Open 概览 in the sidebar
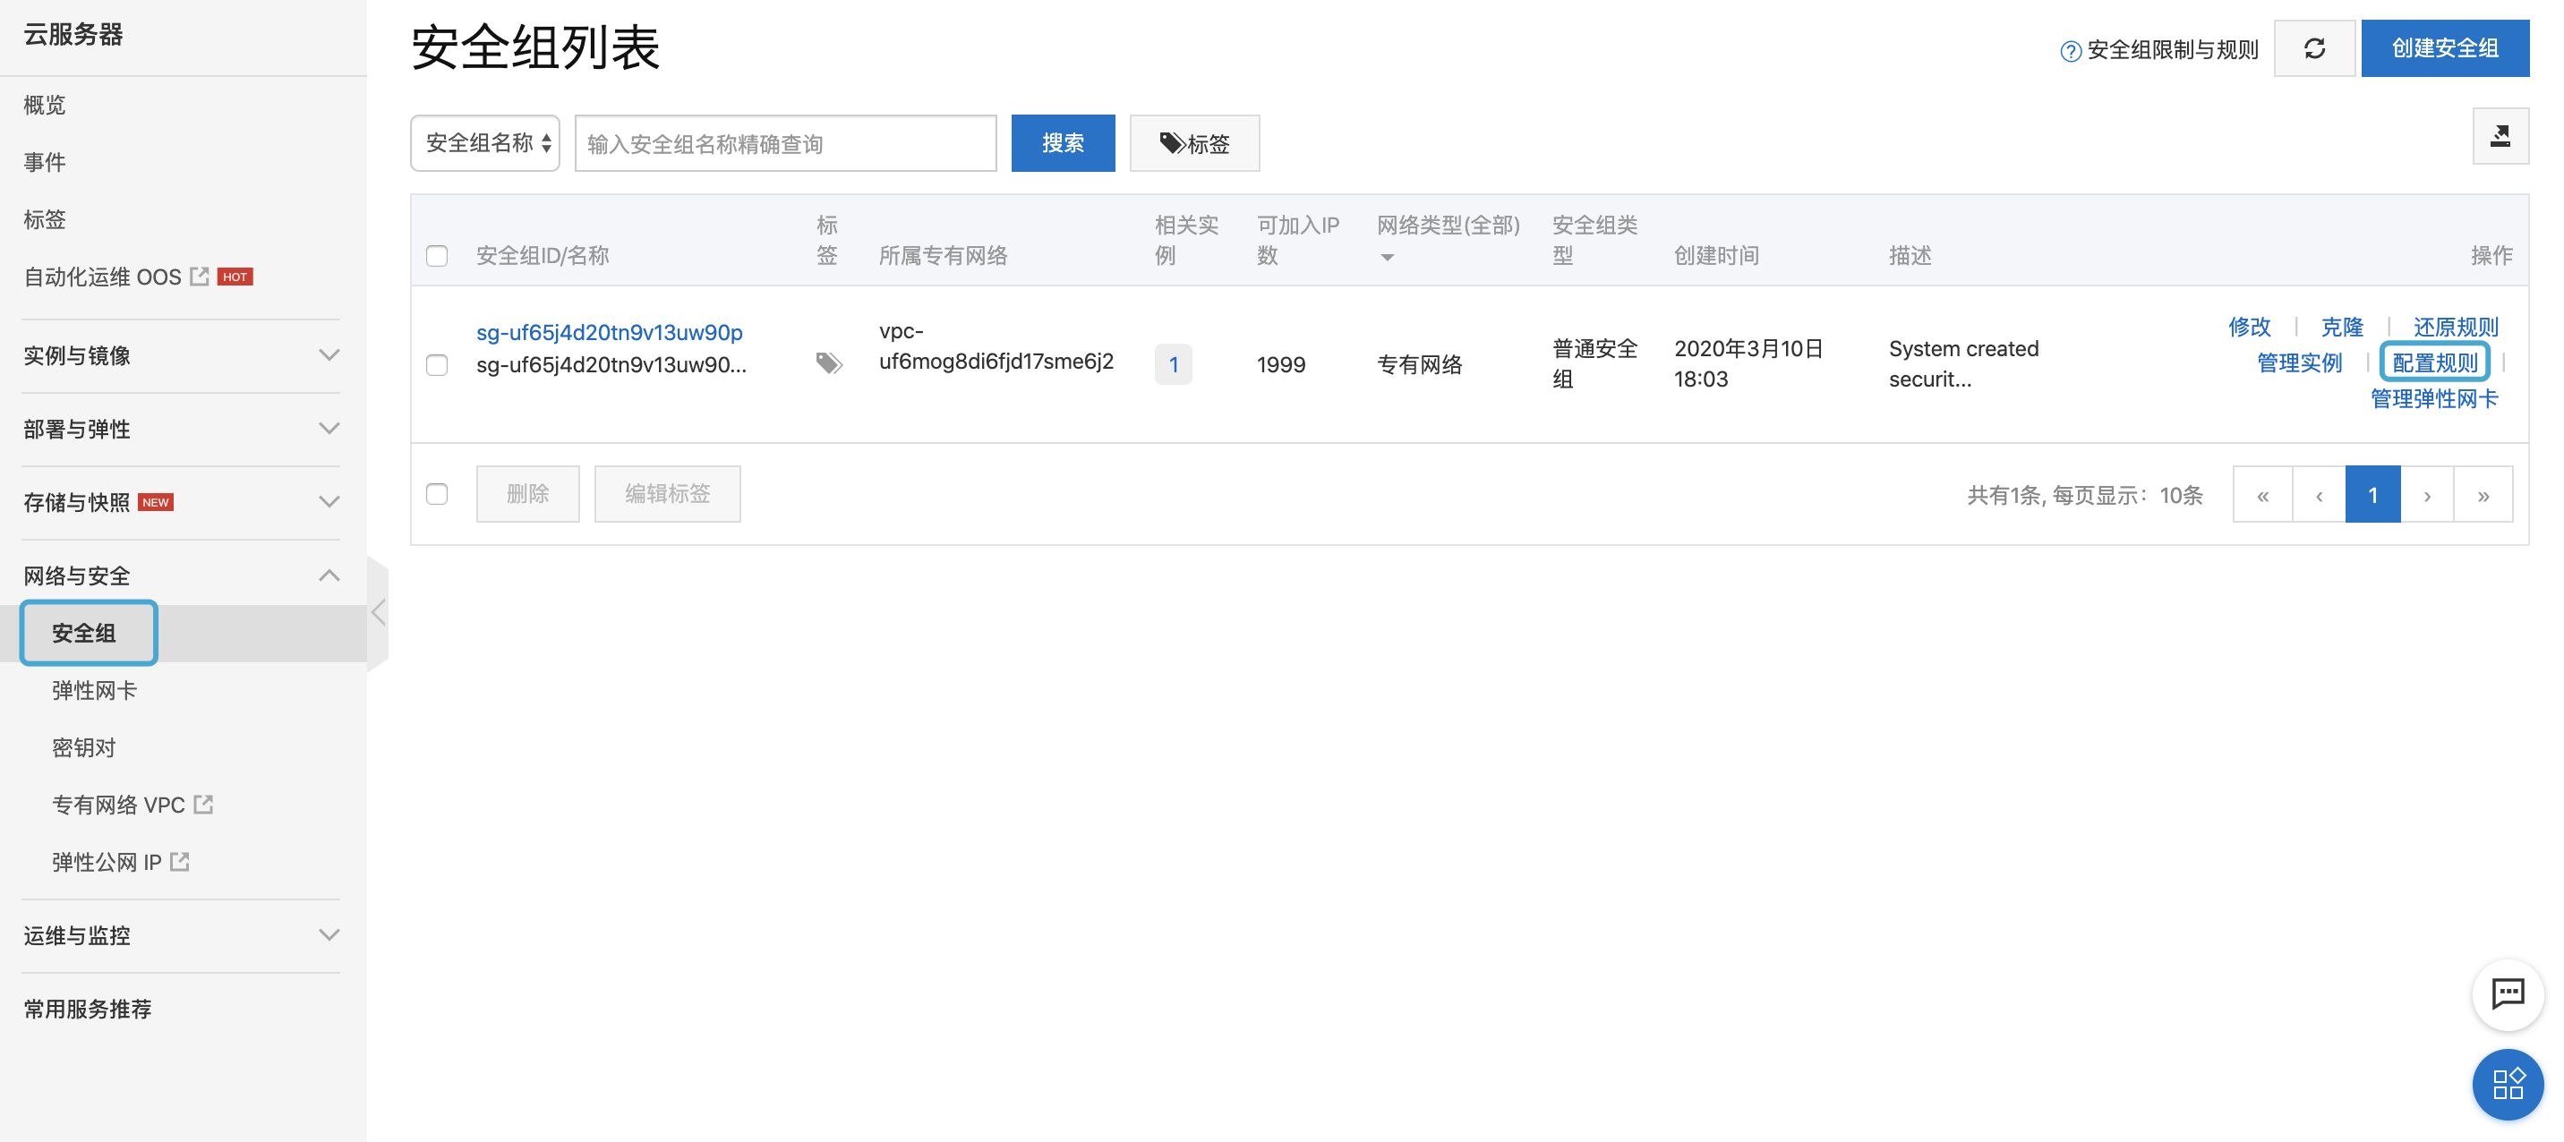2564x1142 pixels. coord(45,106)
